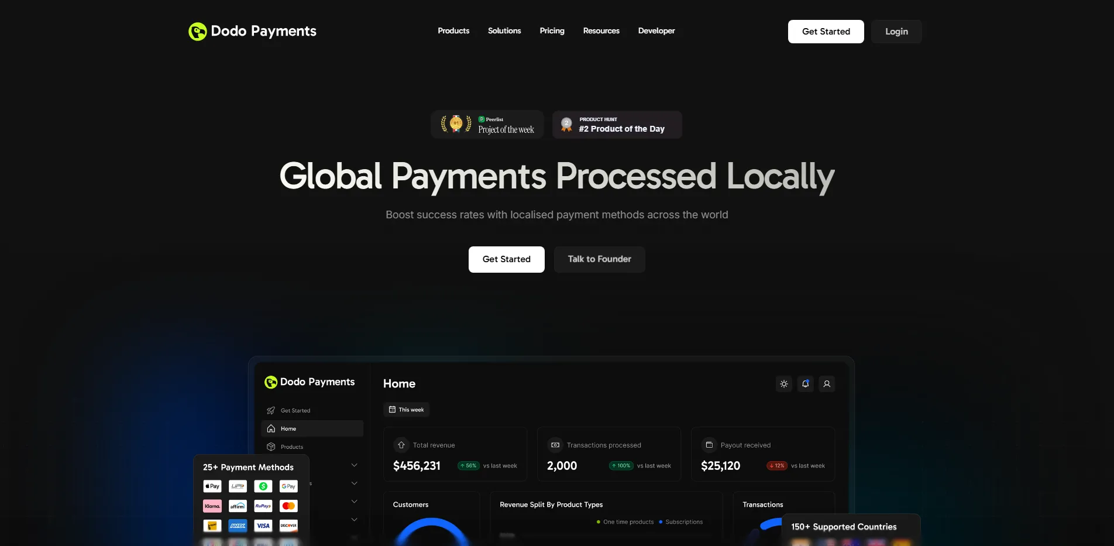Expand the first collapsed sidebar section chevron
Screen dimensions: 1114x546
click(354, 464)
